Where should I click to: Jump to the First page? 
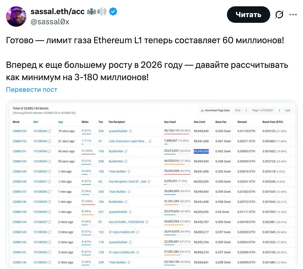point(238,110)
